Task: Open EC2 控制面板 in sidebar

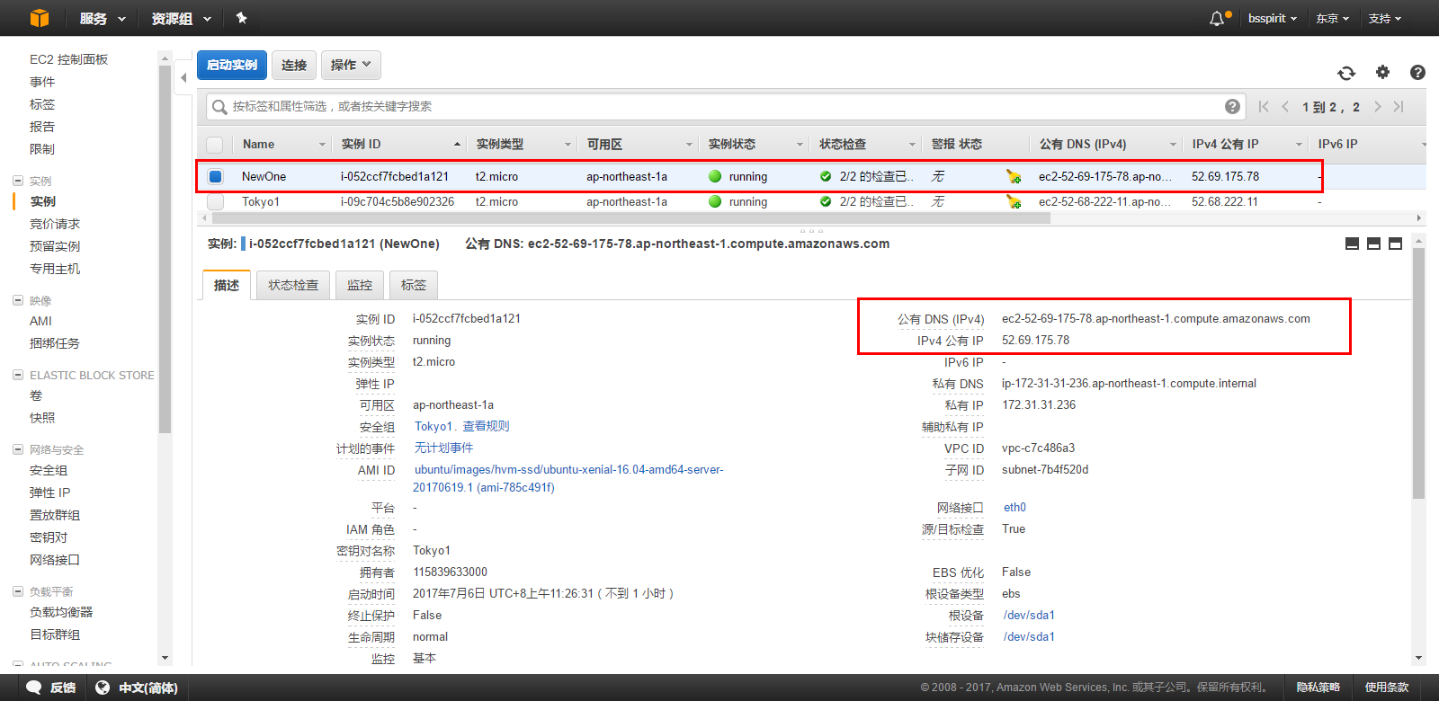Action: coord(68,59)
